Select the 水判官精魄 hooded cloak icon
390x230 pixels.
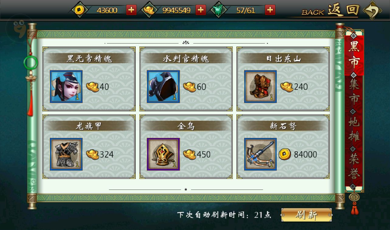point(163,87)
